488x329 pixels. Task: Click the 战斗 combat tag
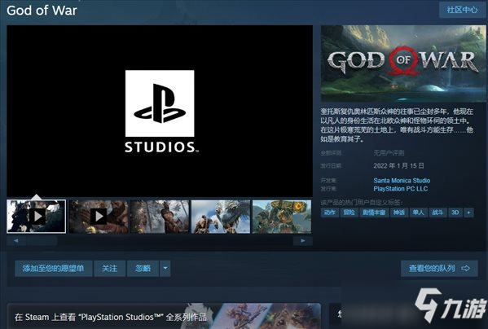(x=437, y=213)
